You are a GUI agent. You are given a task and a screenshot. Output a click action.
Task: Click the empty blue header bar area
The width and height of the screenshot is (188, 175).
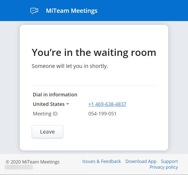coord(143,11)
